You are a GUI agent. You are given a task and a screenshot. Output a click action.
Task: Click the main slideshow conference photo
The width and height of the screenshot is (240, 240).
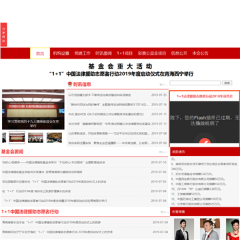[33, 109]
